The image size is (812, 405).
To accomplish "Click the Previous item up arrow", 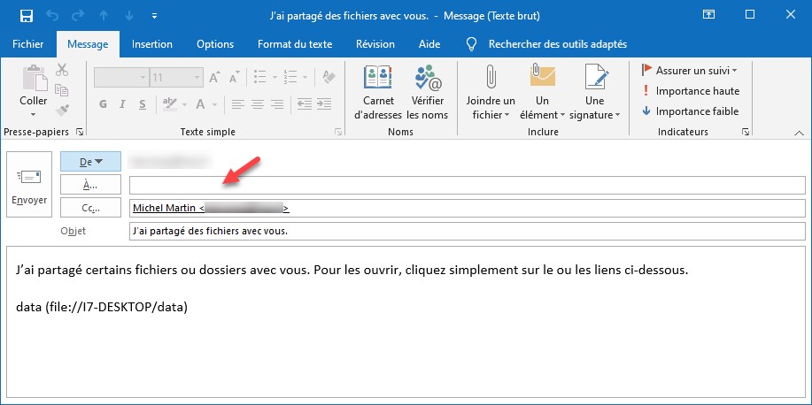I will (104, 16).
